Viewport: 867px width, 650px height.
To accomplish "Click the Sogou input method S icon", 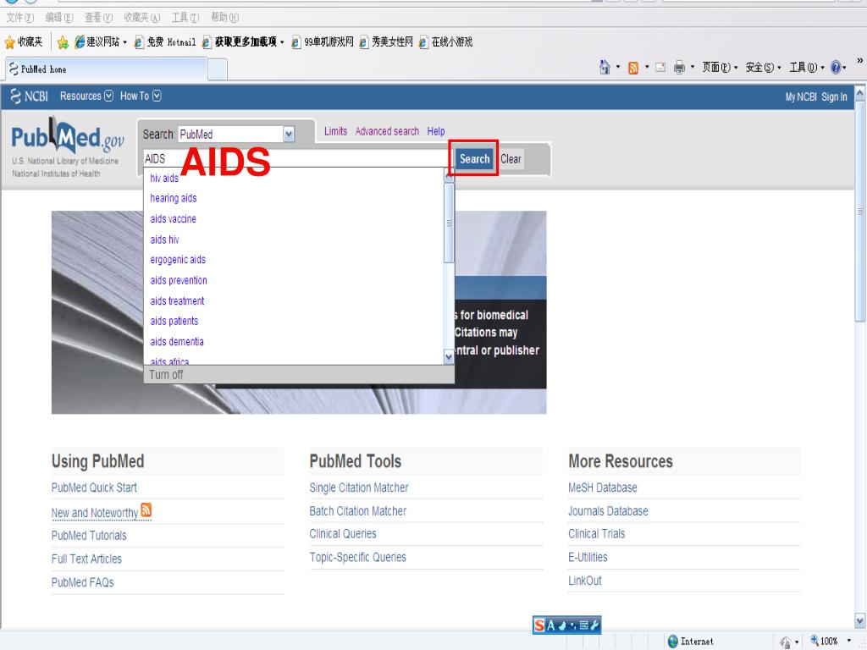I will 539,625.
